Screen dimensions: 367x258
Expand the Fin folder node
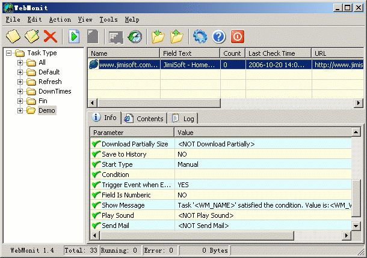coord(20,101)
